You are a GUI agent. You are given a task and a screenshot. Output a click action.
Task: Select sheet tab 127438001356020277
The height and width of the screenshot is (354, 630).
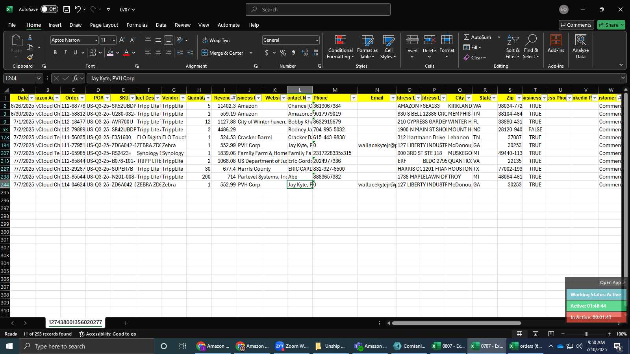[x=75, y=323]
